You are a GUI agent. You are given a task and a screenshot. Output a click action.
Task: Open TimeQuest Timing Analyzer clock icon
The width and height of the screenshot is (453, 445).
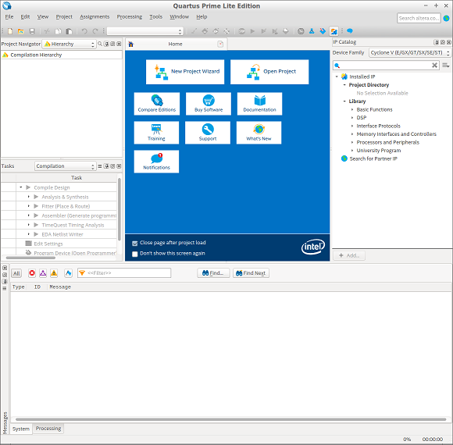click(x=301, y=31)
